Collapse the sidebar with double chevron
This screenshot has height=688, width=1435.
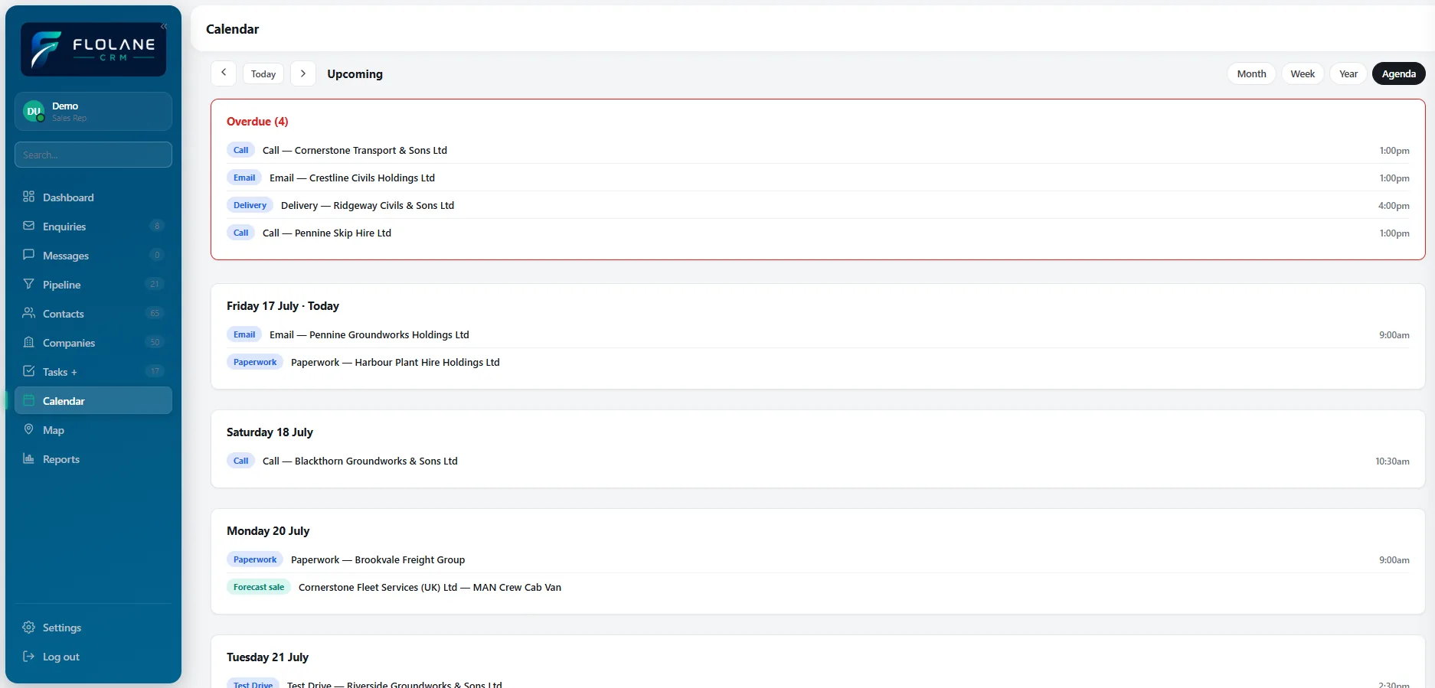[x=163, y=26]
